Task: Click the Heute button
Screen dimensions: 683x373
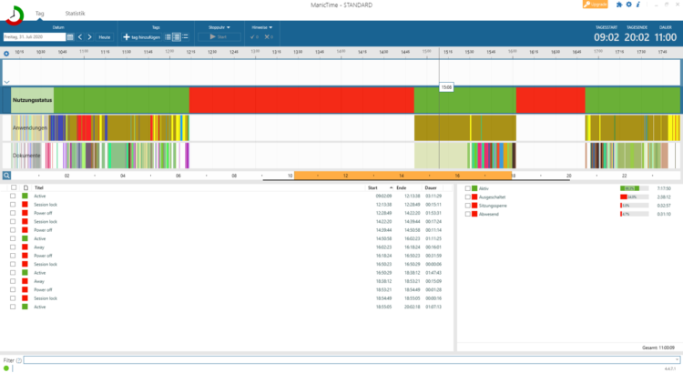Action: coord(105,36)
